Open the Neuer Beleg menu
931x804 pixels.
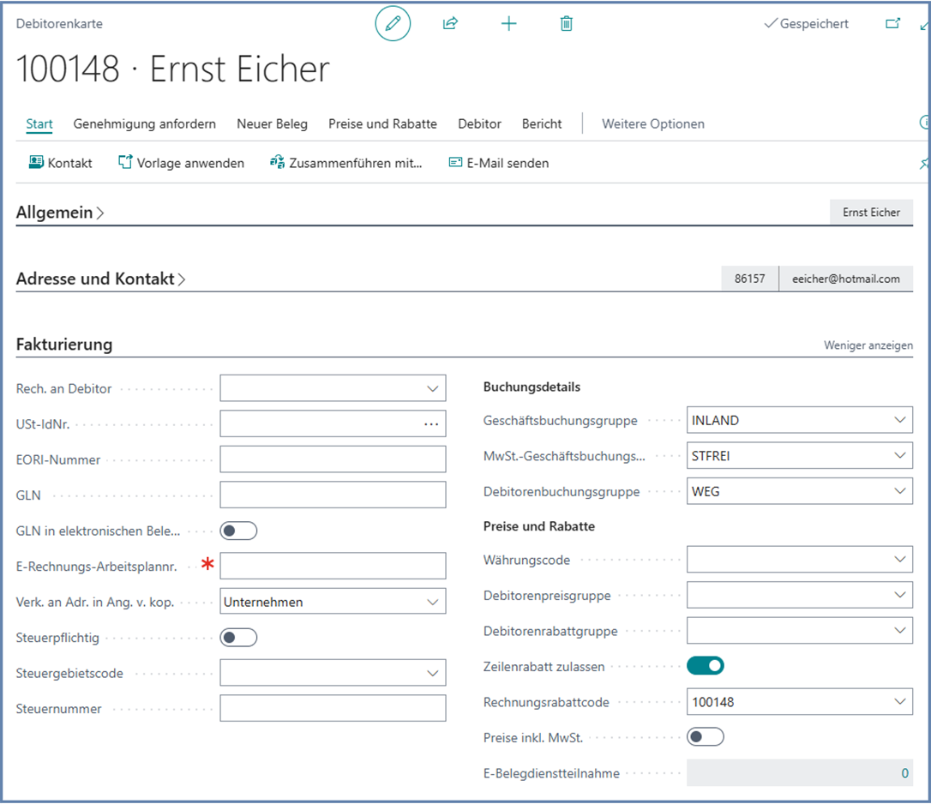[x=272, y=123]
